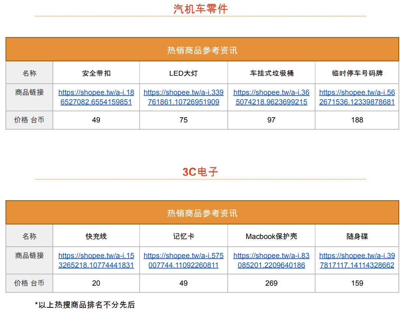
Task: Open the 记忆卡 Shopee link
Action: [x=183, y=260]
